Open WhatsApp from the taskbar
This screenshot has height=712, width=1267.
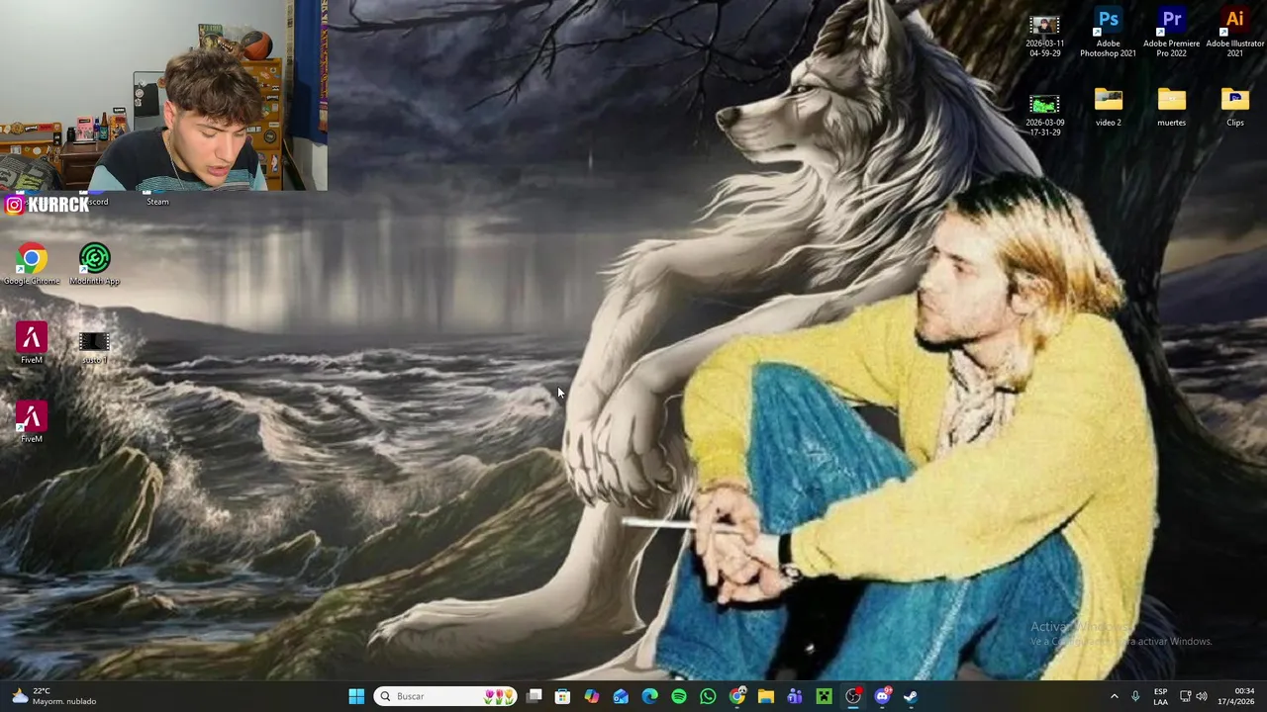pos(708,696)
